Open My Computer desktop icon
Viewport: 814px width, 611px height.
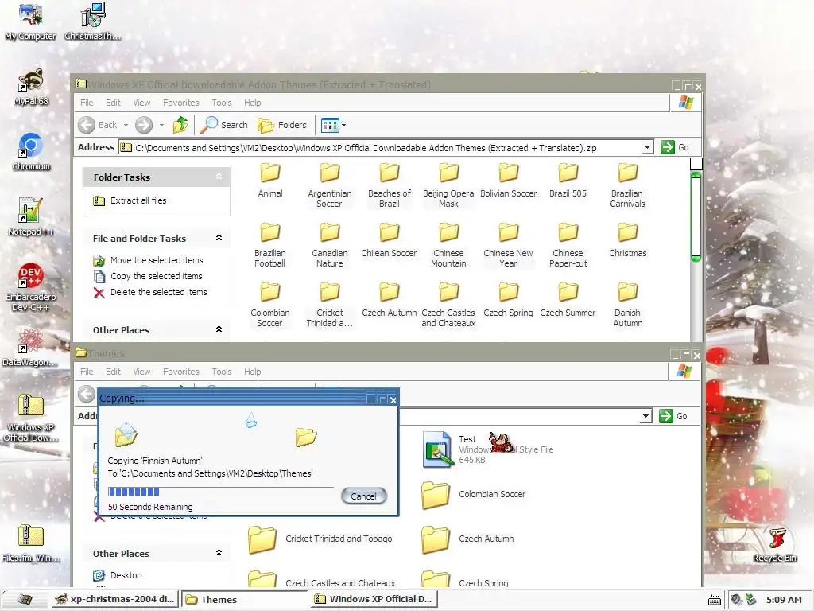(x=31, y=21)
